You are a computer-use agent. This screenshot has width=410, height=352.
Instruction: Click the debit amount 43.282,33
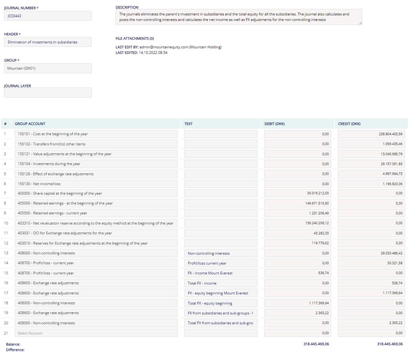pyautogui.click(x=298, y=233)
